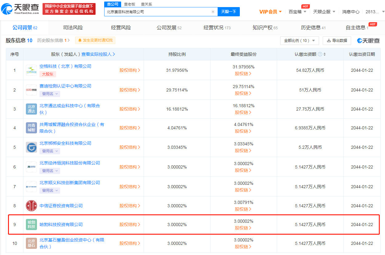This screenshot has width=385, height=255.
Task: Open the 全部比例 (10) dropdown filter
Action: pos(299,41)
